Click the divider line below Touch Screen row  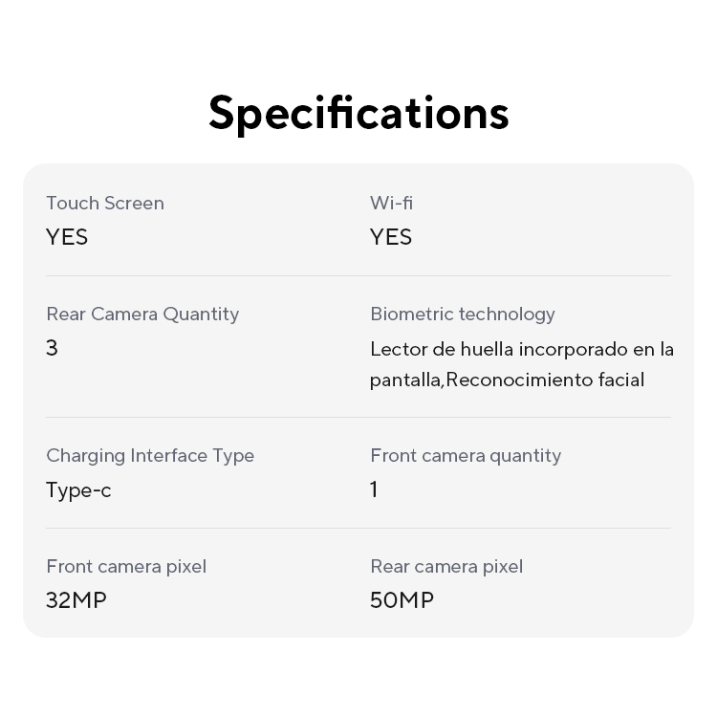(358, 275)
